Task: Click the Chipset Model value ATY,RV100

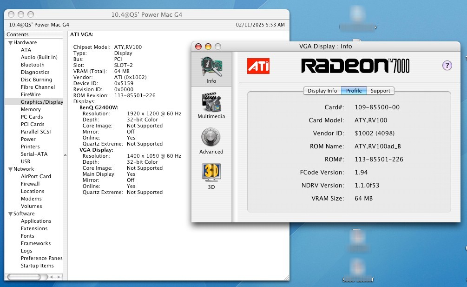Action: coord(128,47)
